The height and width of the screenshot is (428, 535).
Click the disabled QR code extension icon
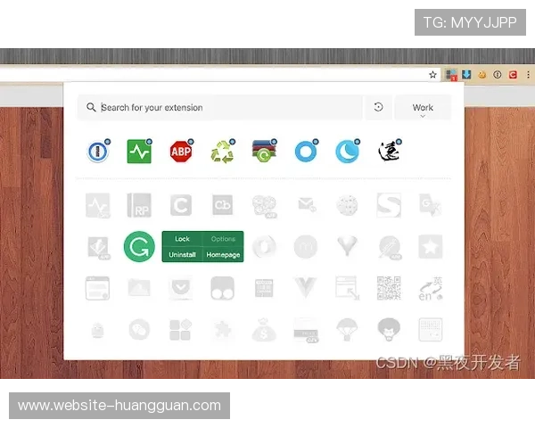pyautogui.click(x=389, y=288)
